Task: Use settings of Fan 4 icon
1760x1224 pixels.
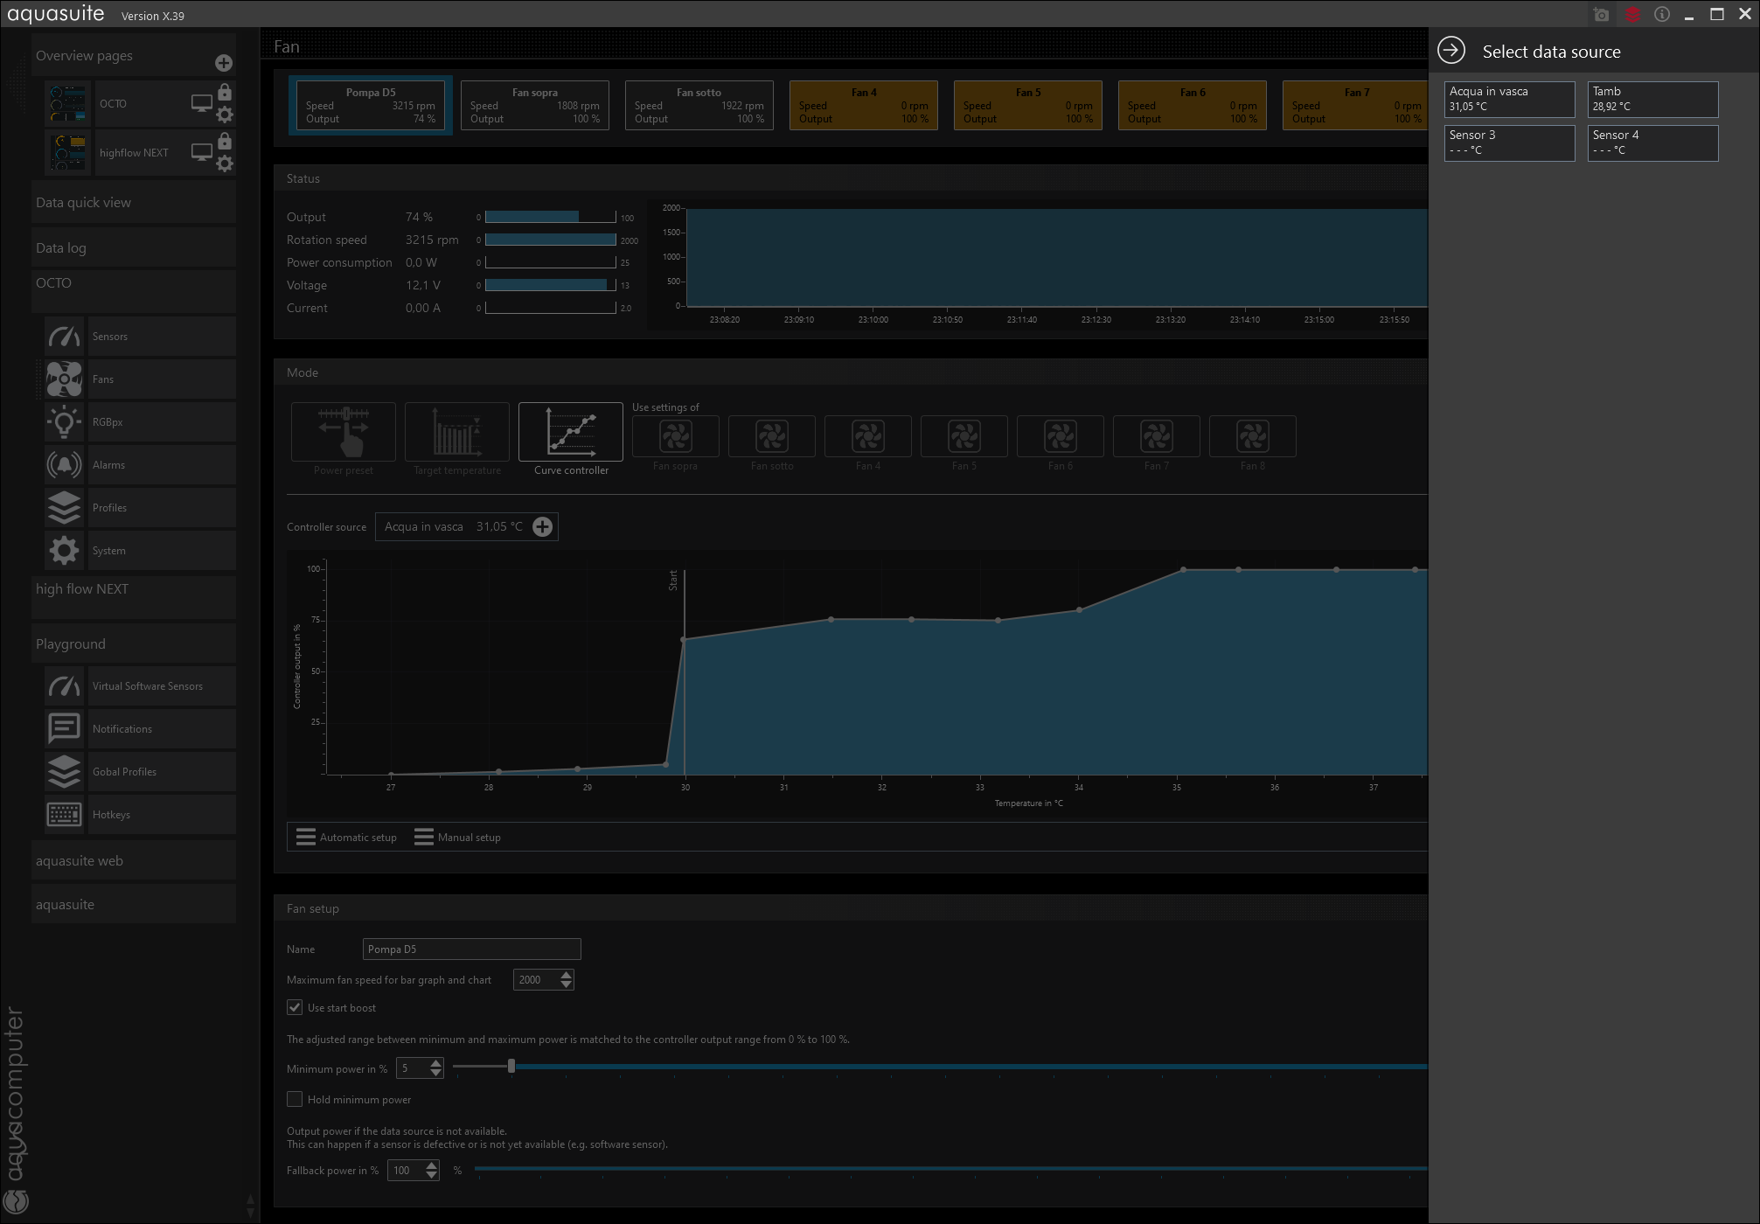Action: pyautogui.click(x=868, y=436)
